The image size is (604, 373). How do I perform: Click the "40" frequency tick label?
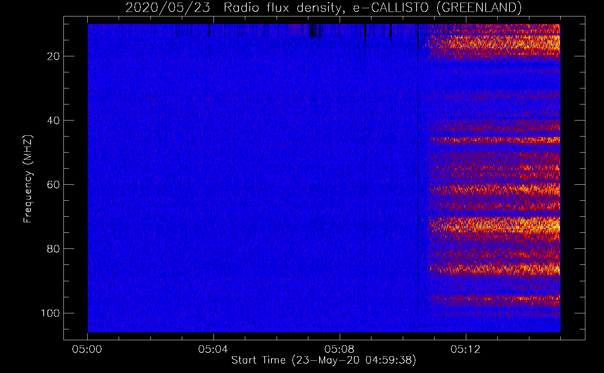tap(54, 120)
